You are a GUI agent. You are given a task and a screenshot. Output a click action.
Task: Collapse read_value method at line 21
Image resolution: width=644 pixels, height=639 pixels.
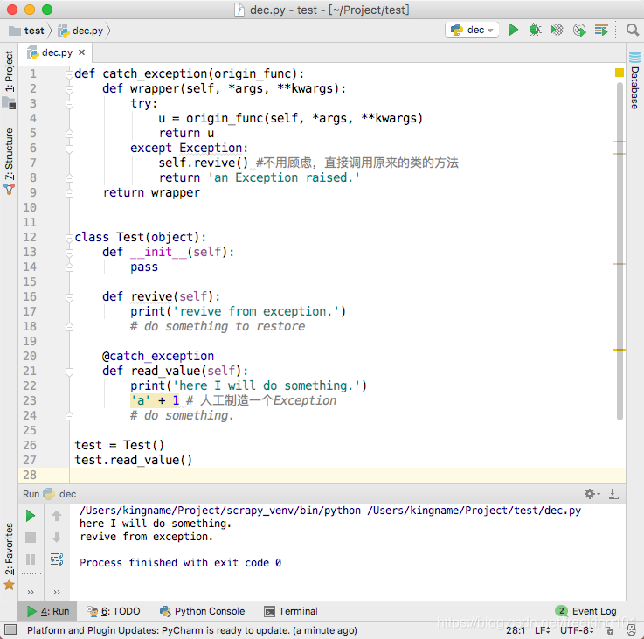pos(69,371)
